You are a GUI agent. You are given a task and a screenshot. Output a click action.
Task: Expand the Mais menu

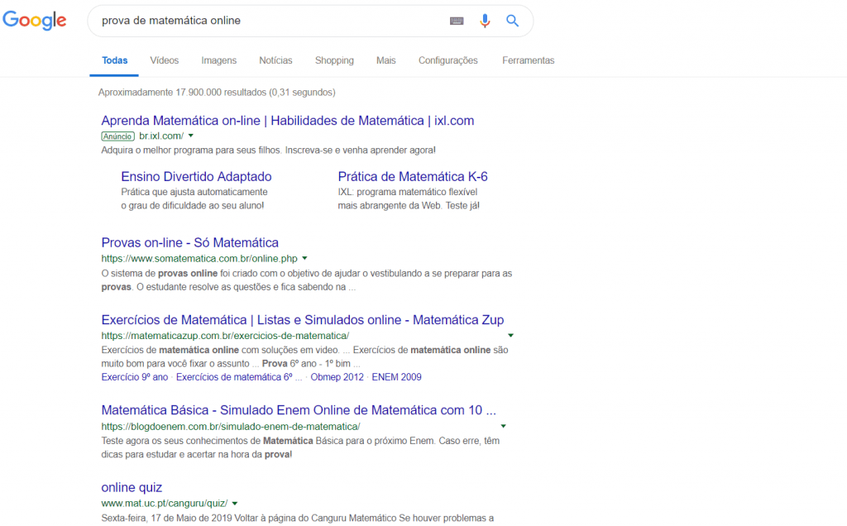pos(385,60)
